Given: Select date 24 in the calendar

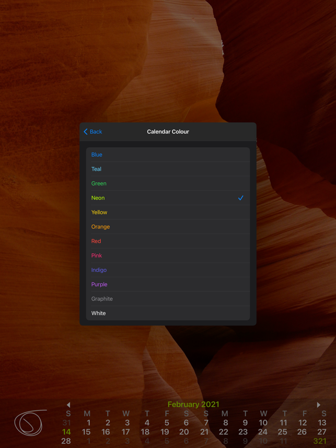Looking at the screenshot, I should pyautogui.click(x=263, y=432).
